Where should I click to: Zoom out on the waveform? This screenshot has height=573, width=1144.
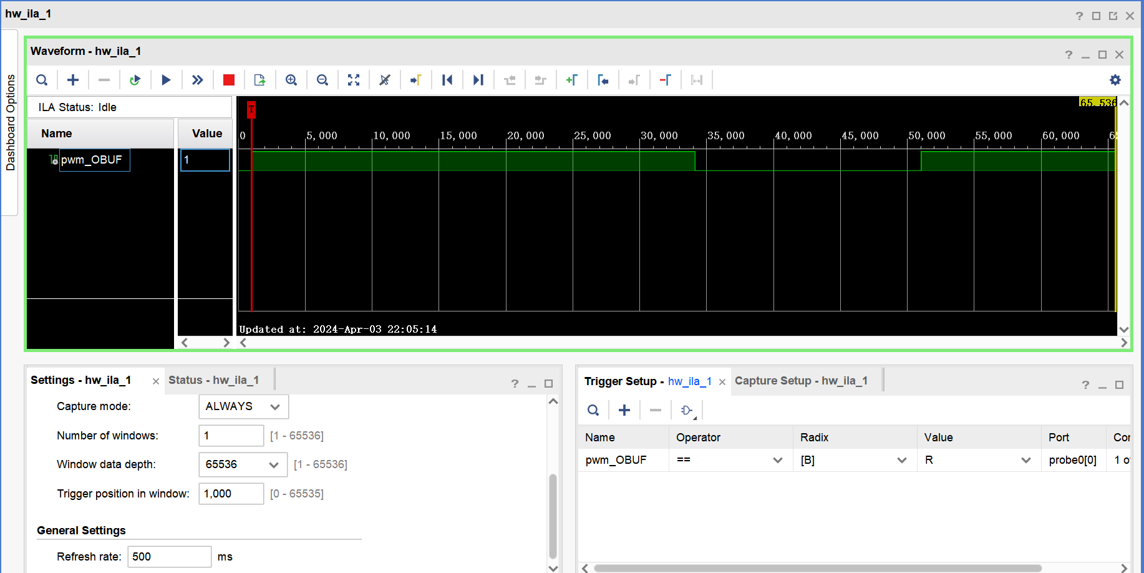(322, 79)
